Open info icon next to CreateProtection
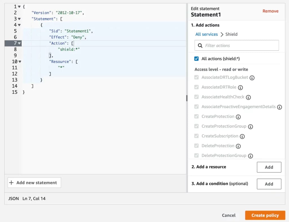 (238, 117)
